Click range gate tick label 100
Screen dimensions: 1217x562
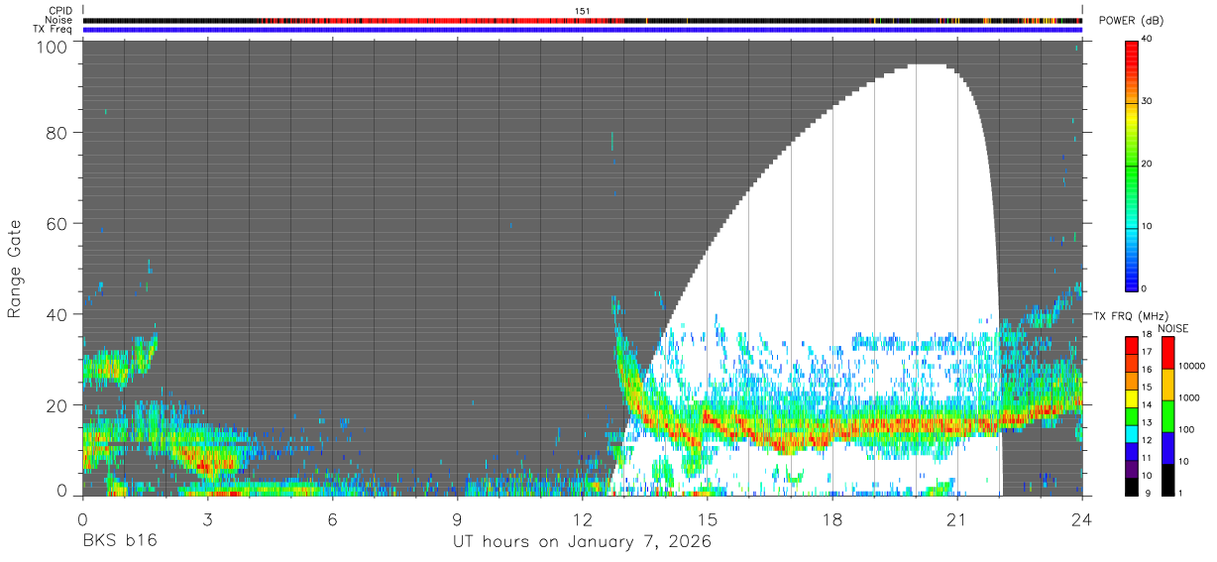point(53,46)
